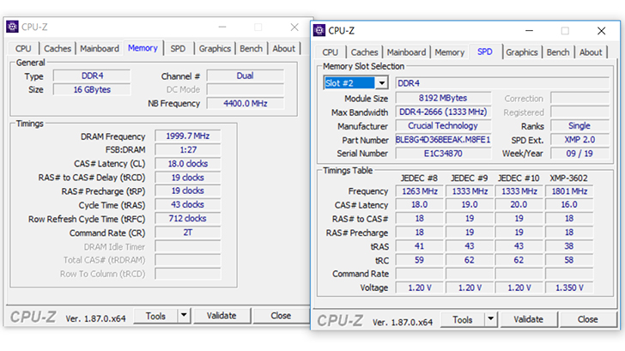Click the FSB:DRAM value 1:27
The height and width of the screenshot is (351, 625).
click(188, 150)
